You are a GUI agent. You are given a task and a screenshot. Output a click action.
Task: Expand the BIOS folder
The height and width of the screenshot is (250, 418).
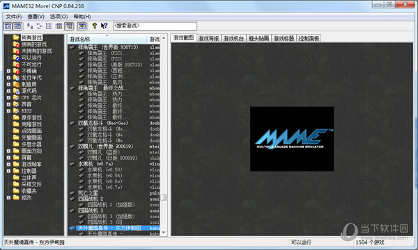(x=8, y=111)
